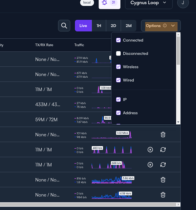Block the client showing 688 b/s peak
Viewport: 196px width, 210px height.
(150, 165)
